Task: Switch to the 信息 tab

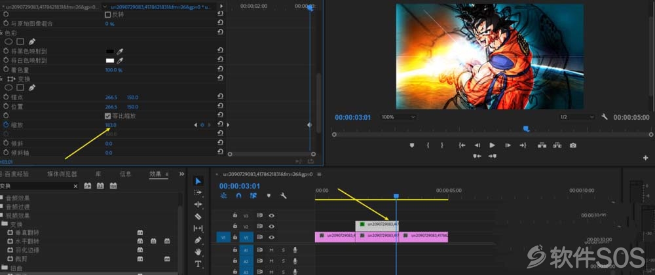Action: coord(126,174)
